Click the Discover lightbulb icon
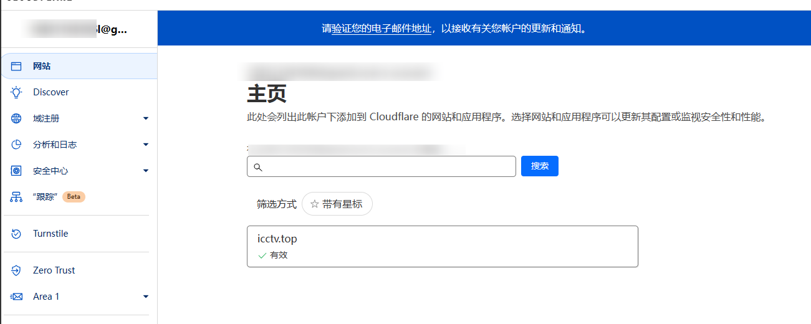811x324 pixels. (x=16, y=92)
